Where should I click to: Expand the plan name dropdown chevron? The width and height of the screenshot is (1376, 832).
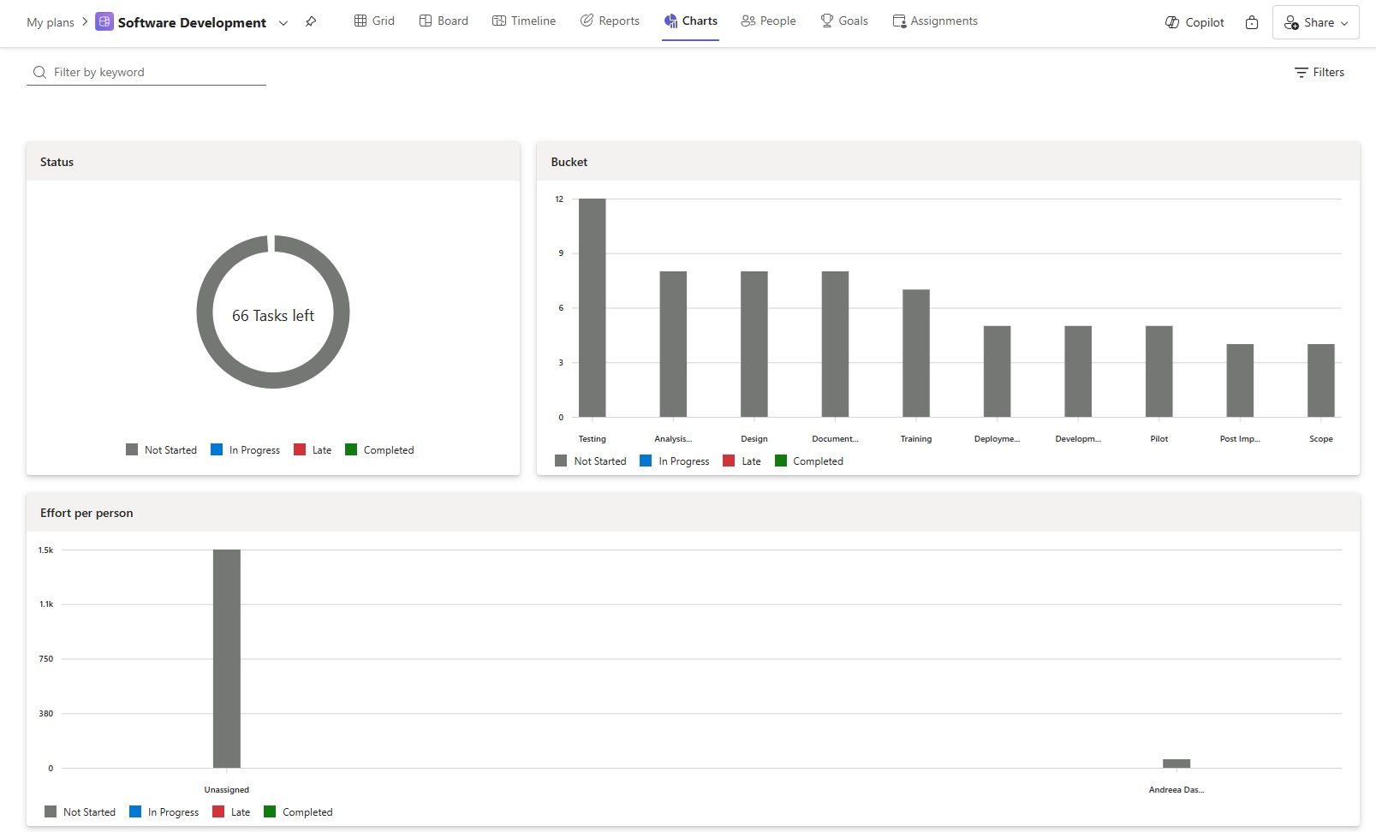(283, 23)
